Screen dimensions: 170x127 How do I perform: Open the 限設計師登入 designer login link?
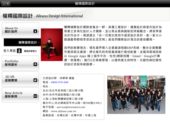click(31, 51)
